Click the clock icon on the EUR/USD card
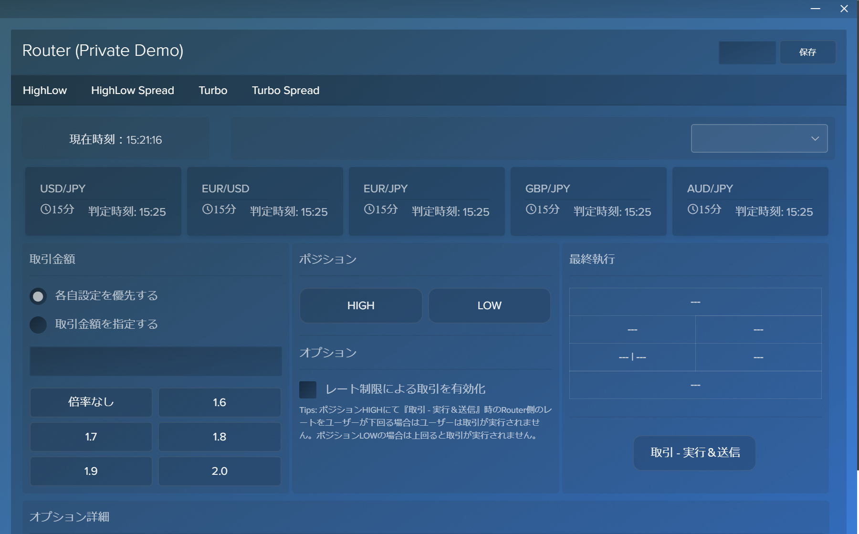Screen dimensions: 859x534 coord(207,209)
